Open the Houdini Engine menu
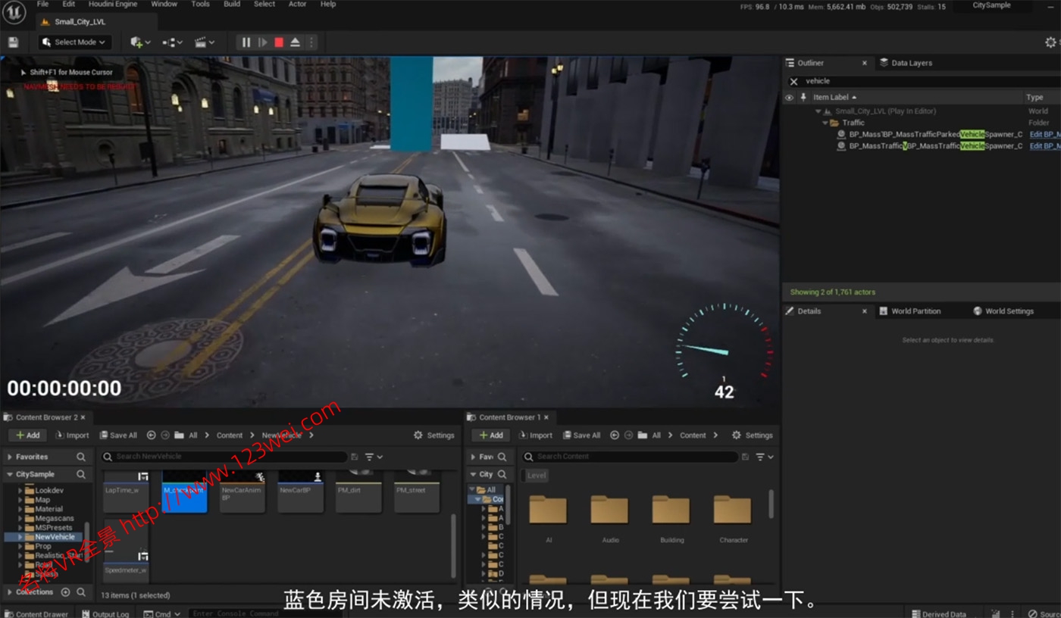The width and height of the screenshot is (1061, 618). 113,5
